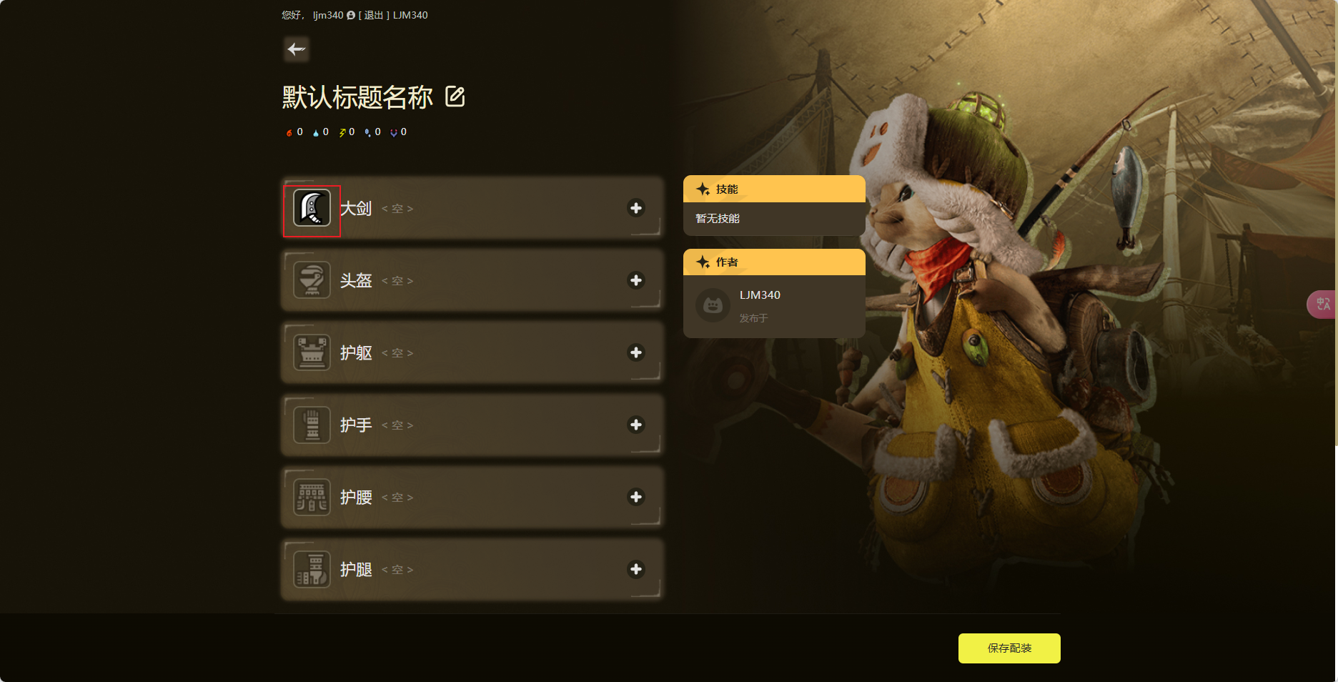Add waist armor with the 护腰 plus button
Image resolution: width=1338 pixels, height=682 pixels.
pos(636,497)
